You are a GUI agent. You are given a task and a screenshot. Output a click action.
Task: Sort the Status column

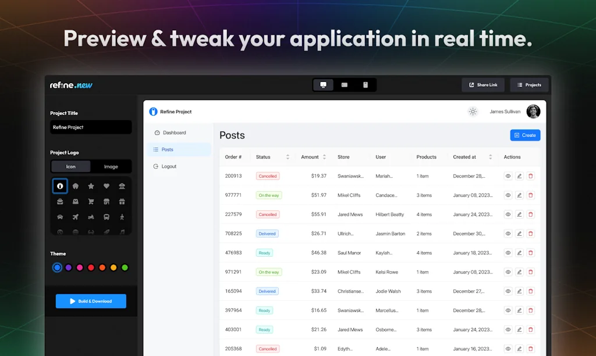(x=289, y=156)
